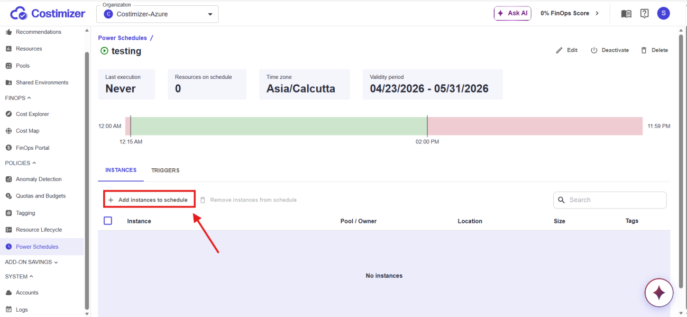Click Add instances to schedule
Viewport: 687px width, 317px height.
click(148, 200)
